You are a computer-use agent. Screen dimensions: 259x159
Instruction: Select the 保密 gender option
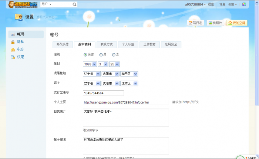[x=85, y=55]
